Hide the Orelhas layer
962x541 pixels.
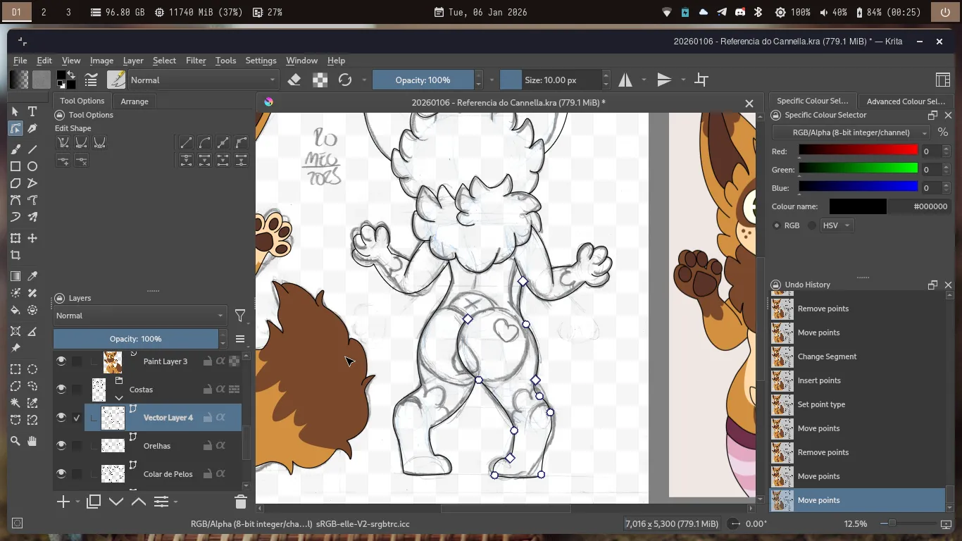click(x=61, y=445)
